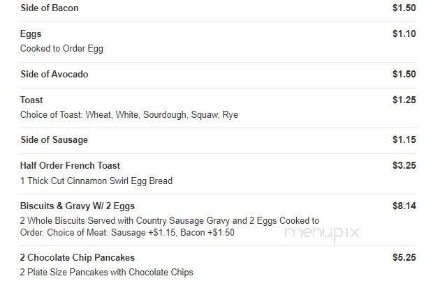Click the menupix watermark logo
This screenshot has width=447, height=290.
322,234
